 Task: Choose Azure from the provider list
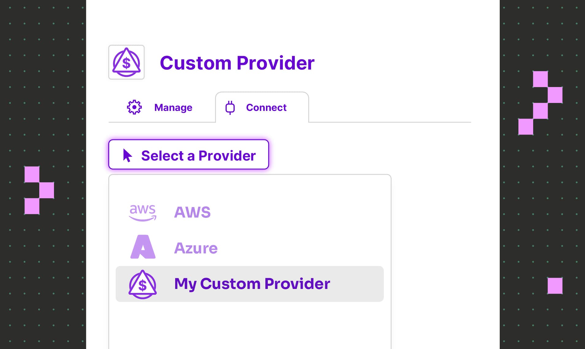(x=196, y=248)
